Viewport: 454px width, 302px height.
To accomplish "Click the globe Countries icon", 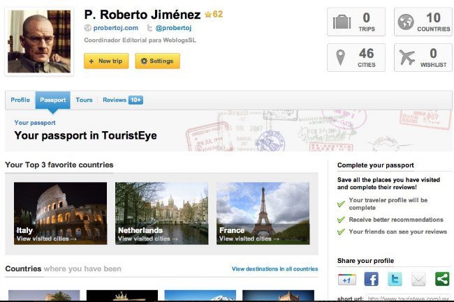I will pyautogui.click(x=406, y=22).
